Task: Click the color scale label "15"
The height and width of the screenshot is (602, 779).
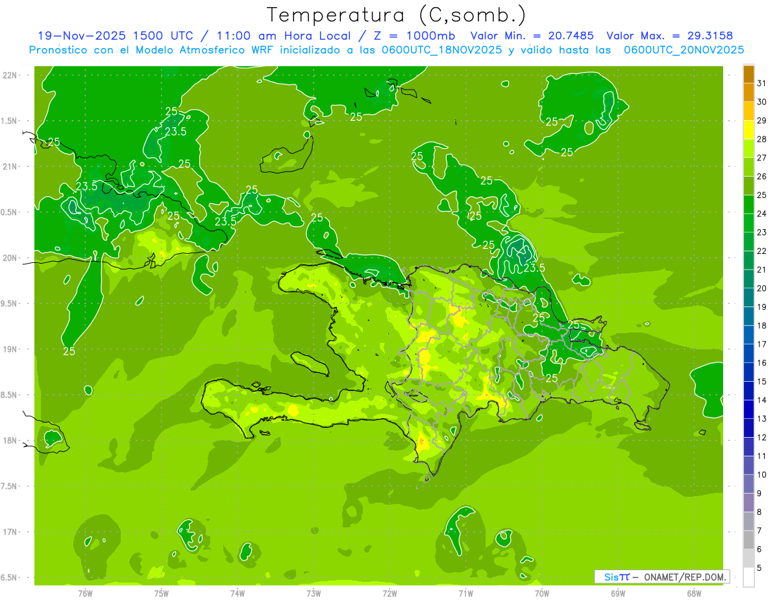Action: 762,382
